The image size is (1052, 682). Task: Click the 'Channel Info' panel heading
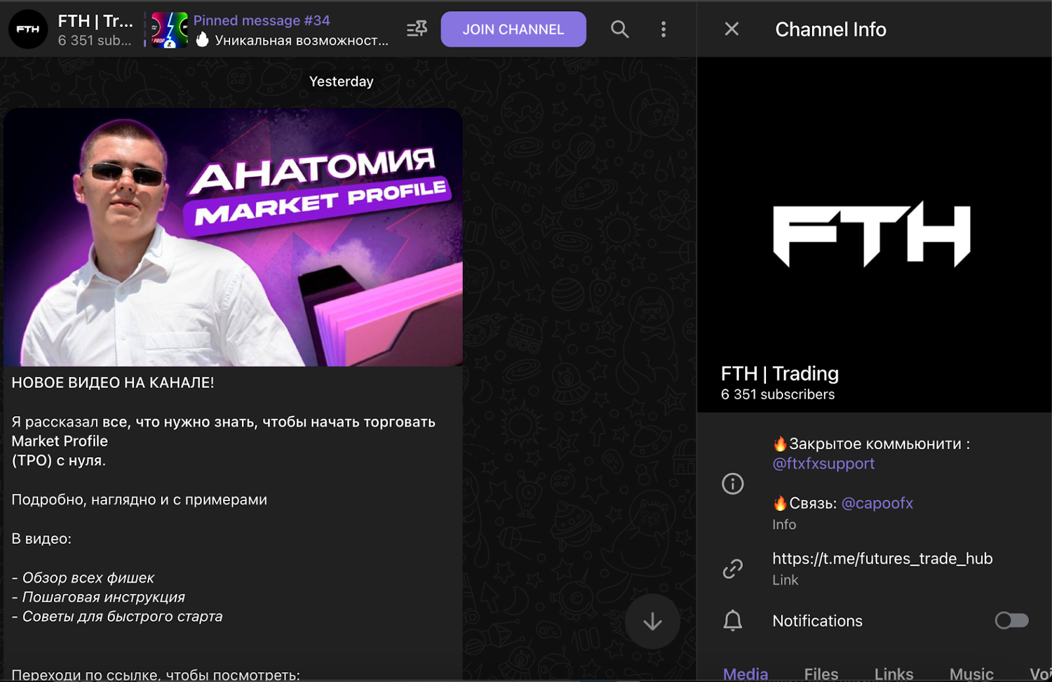[x=830, y=30]
